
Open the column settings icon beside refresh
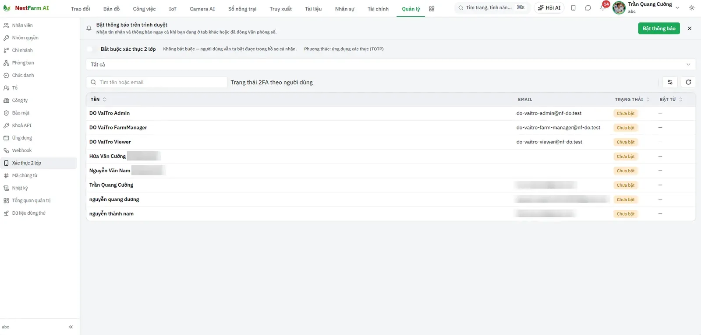point(670,82)
